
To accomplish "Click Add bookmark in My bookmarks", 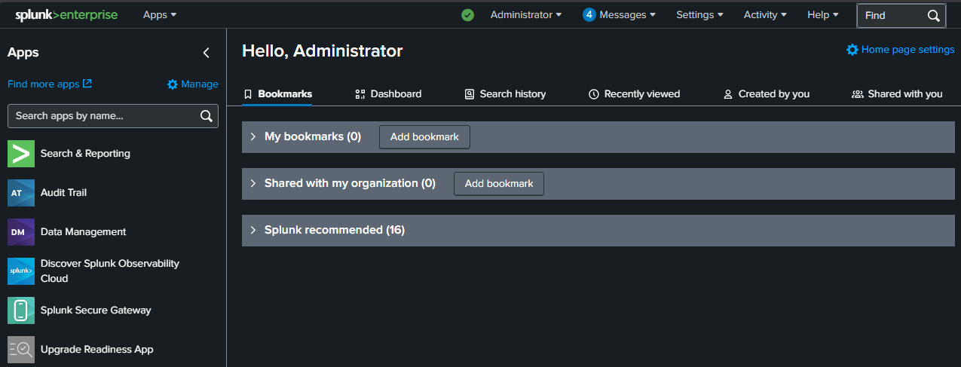I will pyautogui.click(x=424, y=137).
